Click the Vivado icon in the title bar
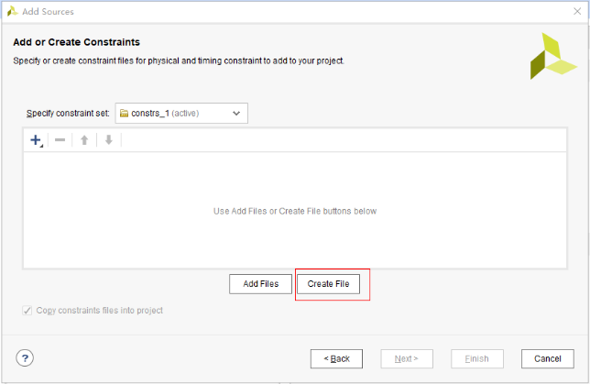Screen dimensions: 590x384 point(12,11)
